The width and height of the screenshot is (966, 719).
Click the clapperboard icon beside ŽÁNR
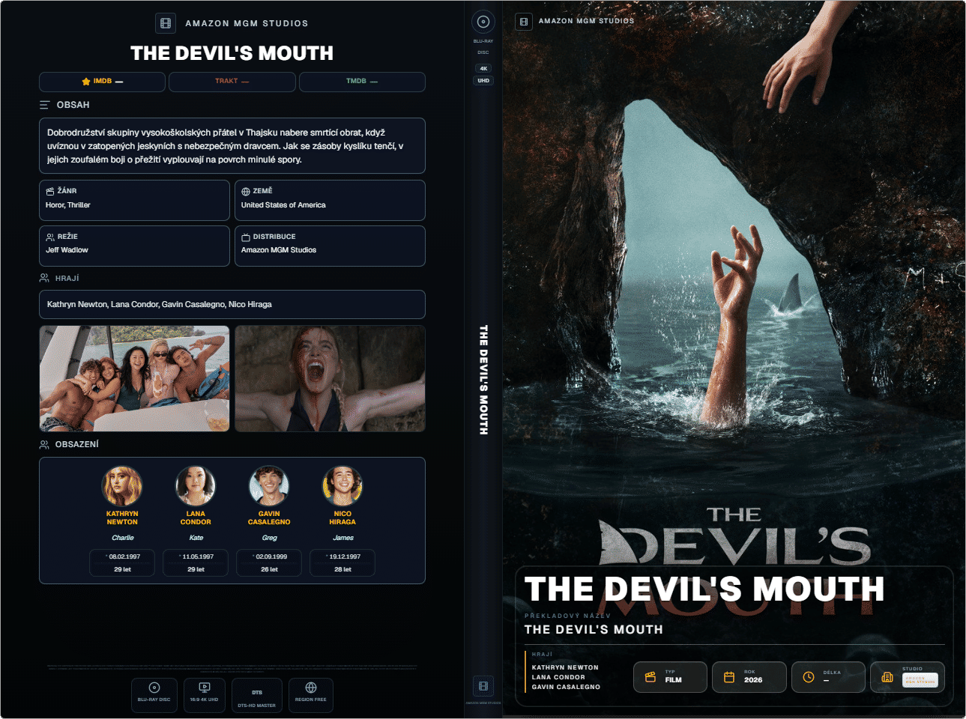pyautogui.click(x=50, y=192)
